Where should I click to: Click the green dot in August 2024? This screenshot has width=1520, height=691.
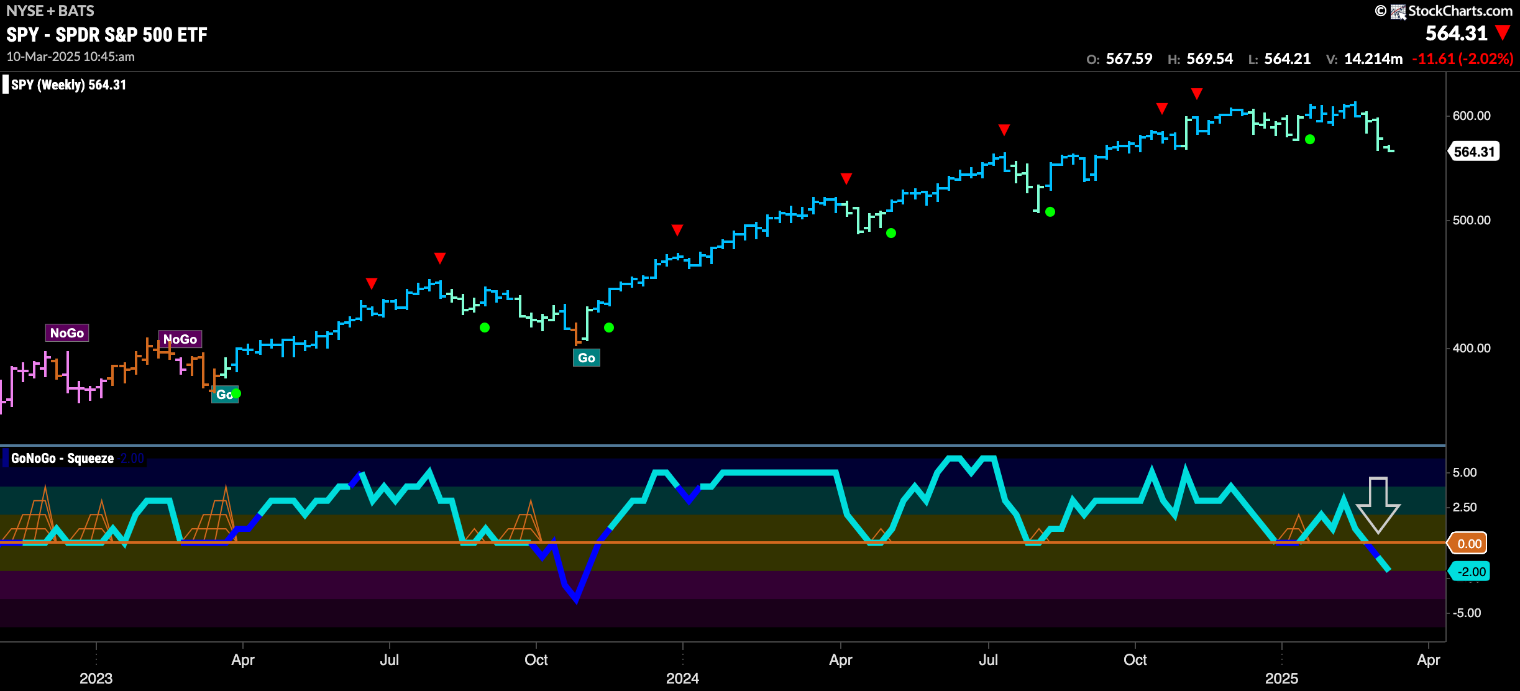(1050, 212)
